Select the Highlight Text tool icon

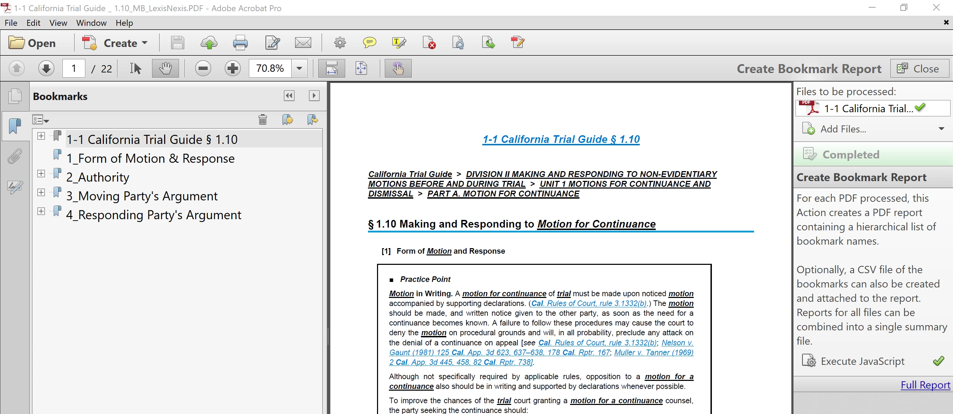click(x=399, y=43)
